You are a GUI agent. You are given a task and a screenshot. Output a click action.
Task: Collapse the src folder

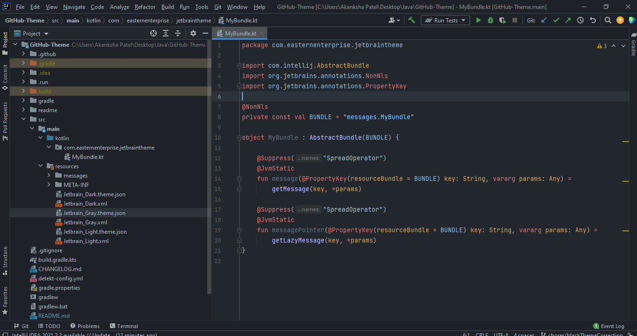(23, 119)
